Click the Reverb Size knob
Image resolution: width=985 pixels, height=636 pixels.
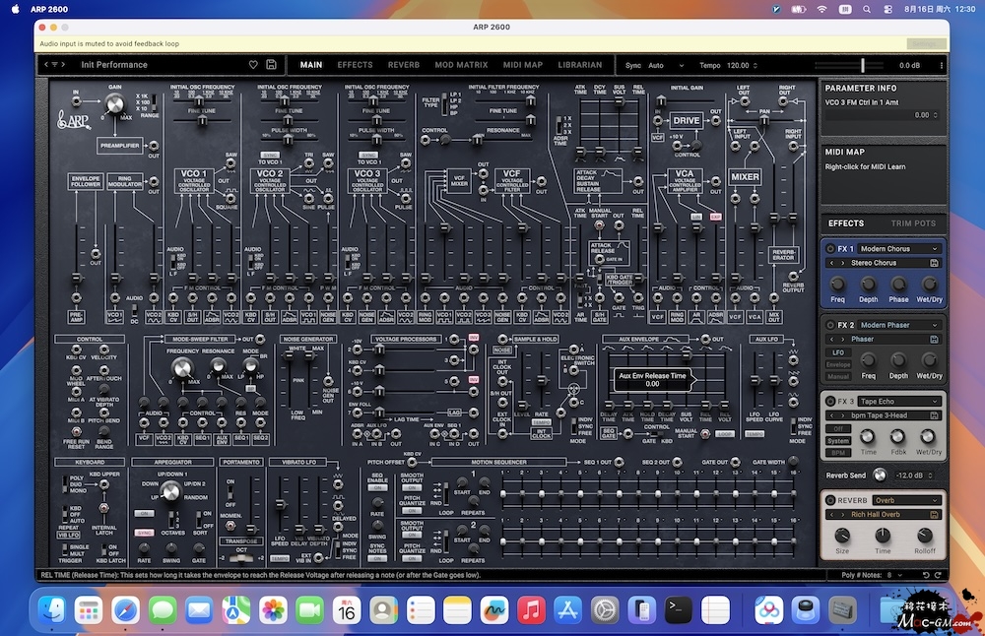(842, 536)
